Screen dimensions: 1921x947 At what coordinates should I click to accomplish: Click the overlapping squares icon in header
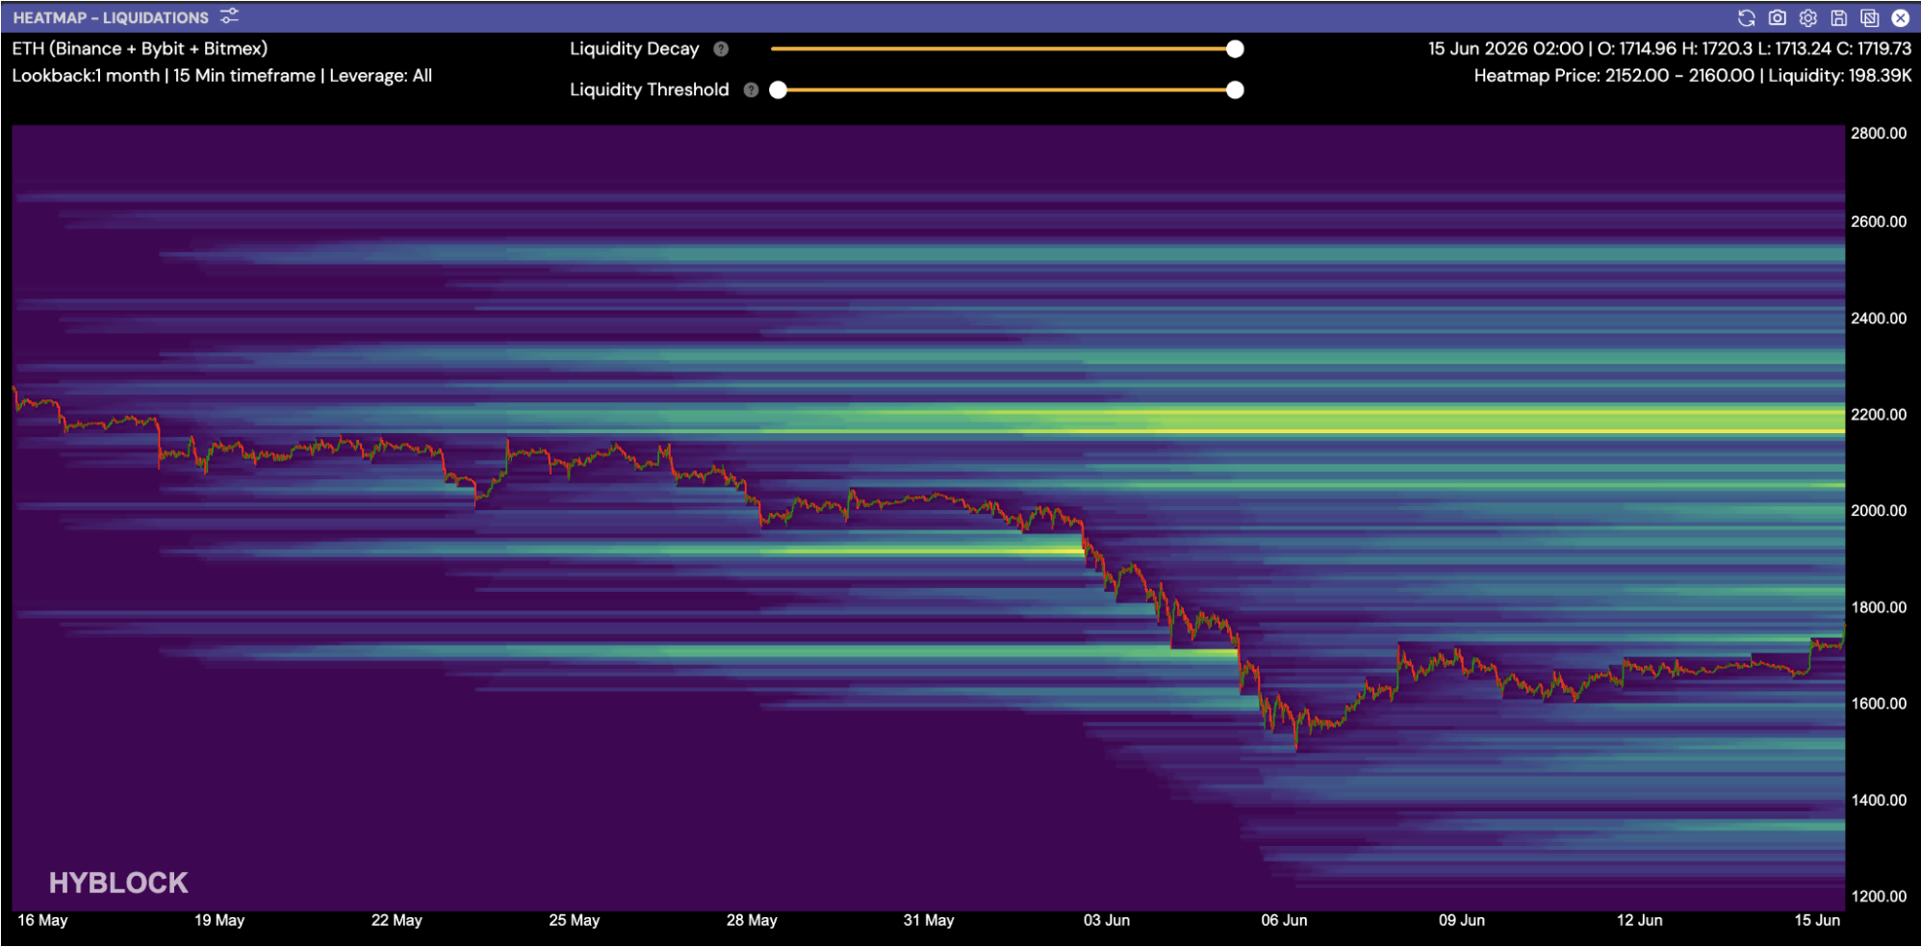point(1869,18)
